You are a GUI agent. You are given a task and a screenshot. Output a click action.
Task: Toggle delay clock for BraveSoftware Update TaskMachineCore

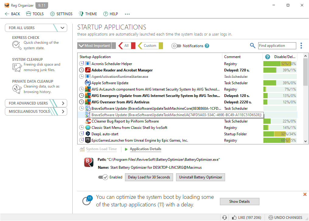coord(82,108)
